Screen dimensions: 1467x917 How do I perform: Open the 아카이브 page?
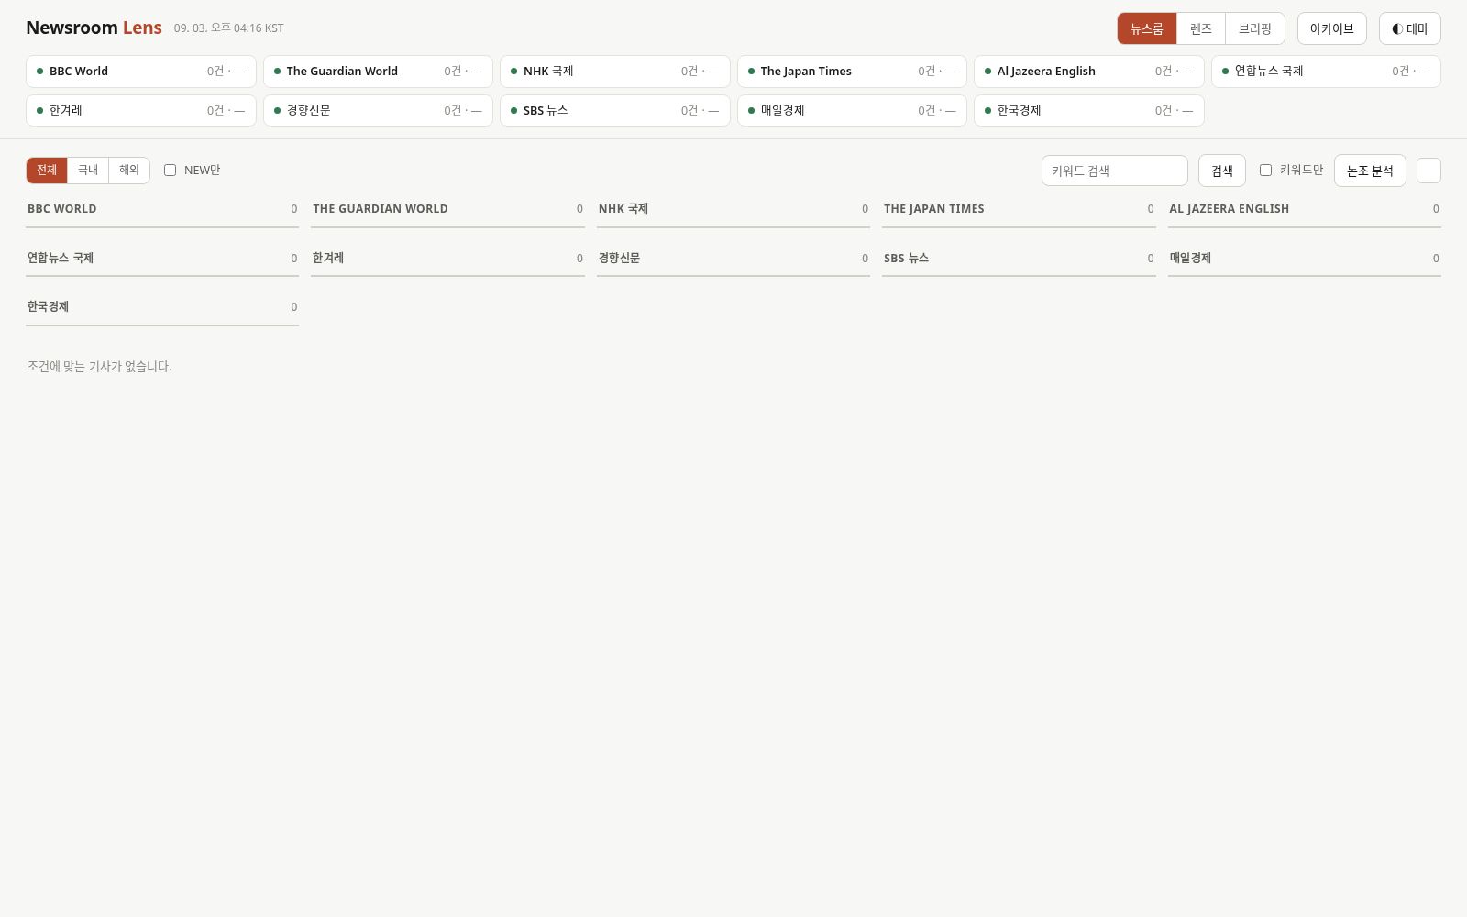1331,28
